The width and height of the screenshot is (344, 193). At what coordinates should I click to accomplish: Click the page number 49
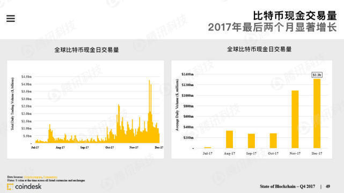click(x=328, y=187)
